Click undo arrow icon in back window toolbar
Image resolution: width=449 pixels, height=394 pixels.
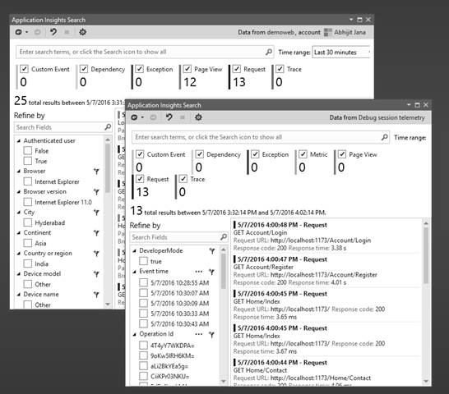coord(53,32)
